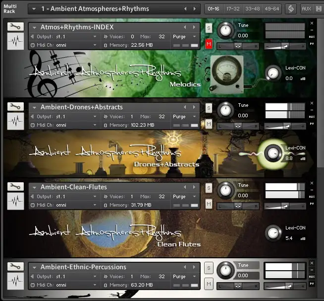Click Lexi-CON knob in Drones+Abstracts panel
Screen dimensions: 324x301
(x=273, y=153)
